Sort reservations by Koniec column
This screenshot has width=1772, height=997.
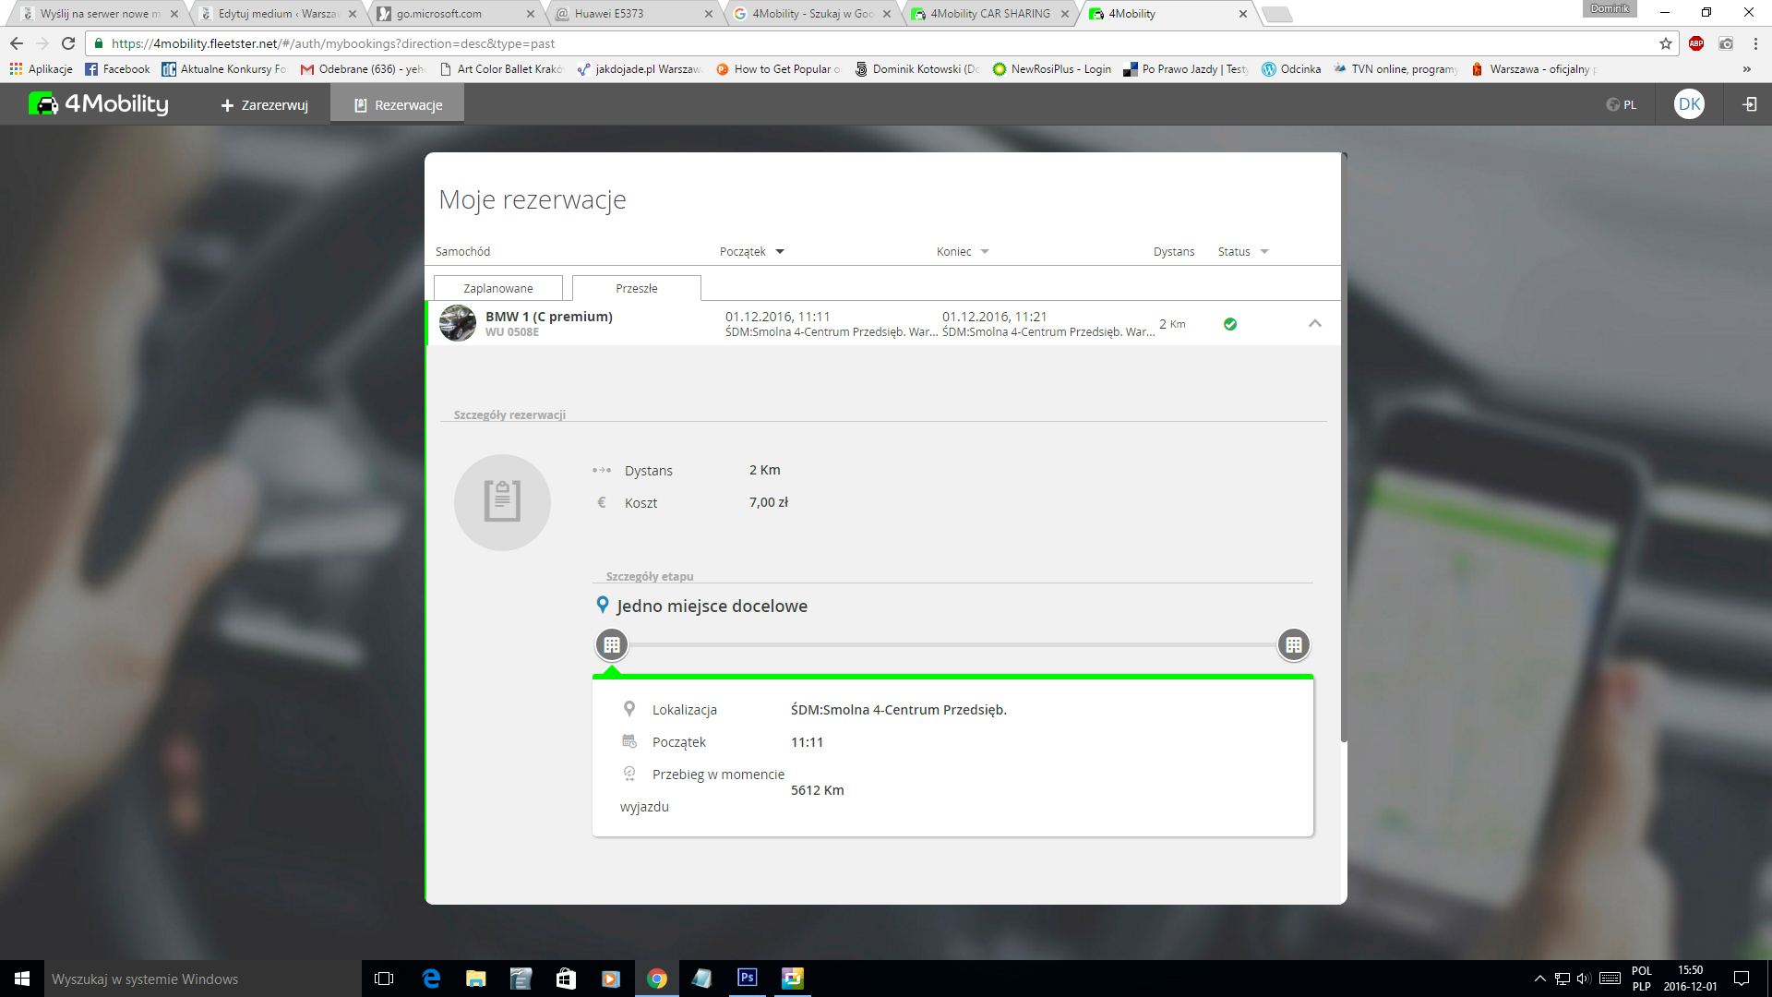(x=963, y=251)
